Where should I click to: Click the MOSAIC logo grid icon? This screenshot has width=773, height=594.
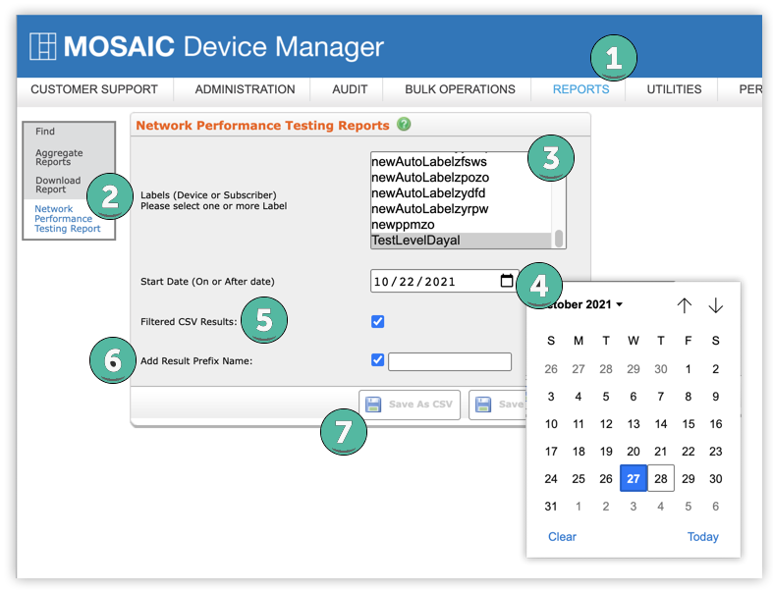pyautogui.click(x=42, y=46)
